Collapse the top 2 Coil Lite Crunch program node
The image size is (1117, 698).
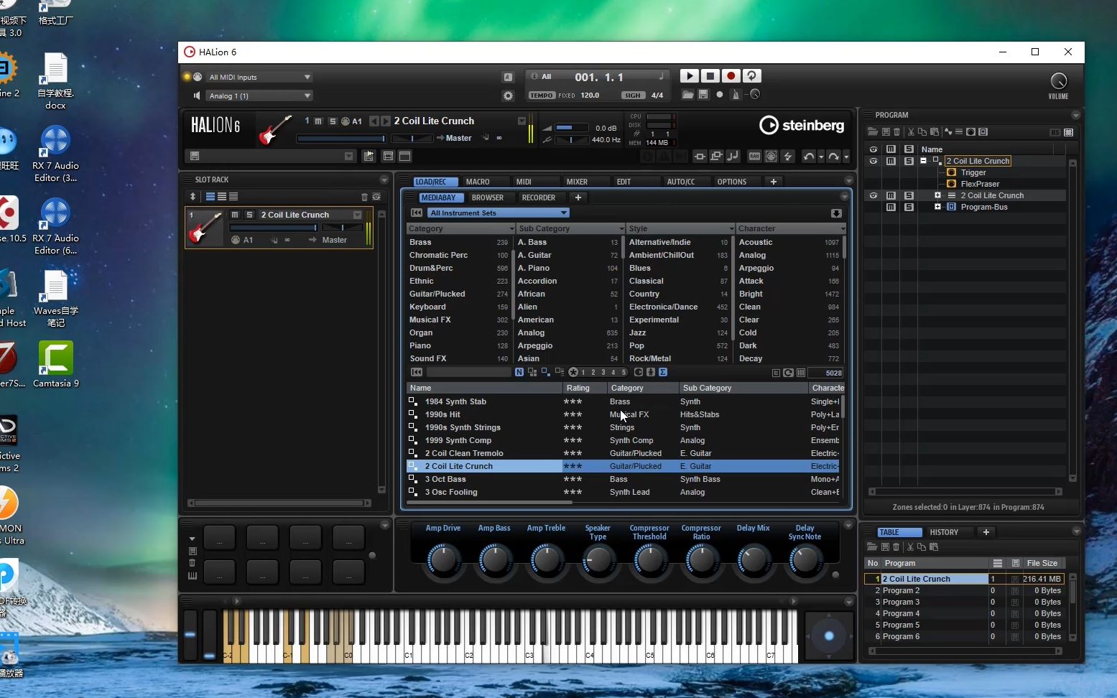click(x=923, y=161)
